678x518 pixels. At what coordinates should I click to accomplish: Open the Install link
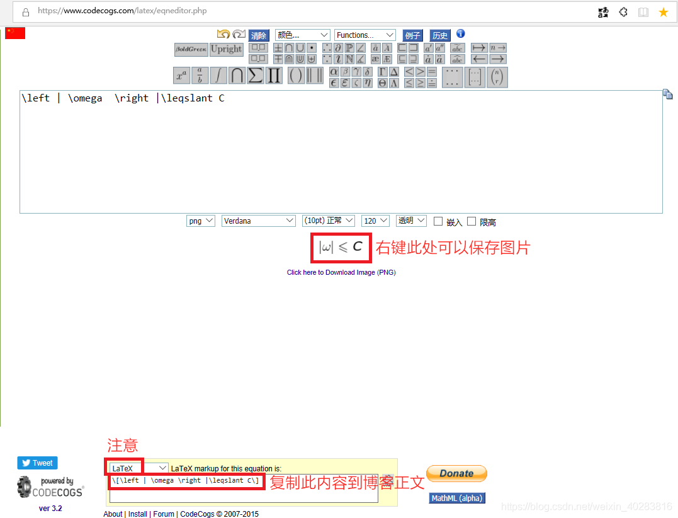[137, 514]
